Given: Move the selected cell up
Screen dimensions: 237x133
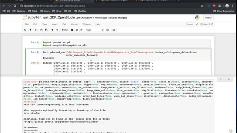Looking at the screenshot, I should [x=52, y=30].
